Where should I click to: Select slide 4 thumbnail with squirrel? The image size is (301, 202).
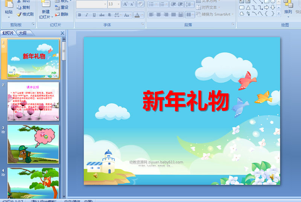(33, 183)
